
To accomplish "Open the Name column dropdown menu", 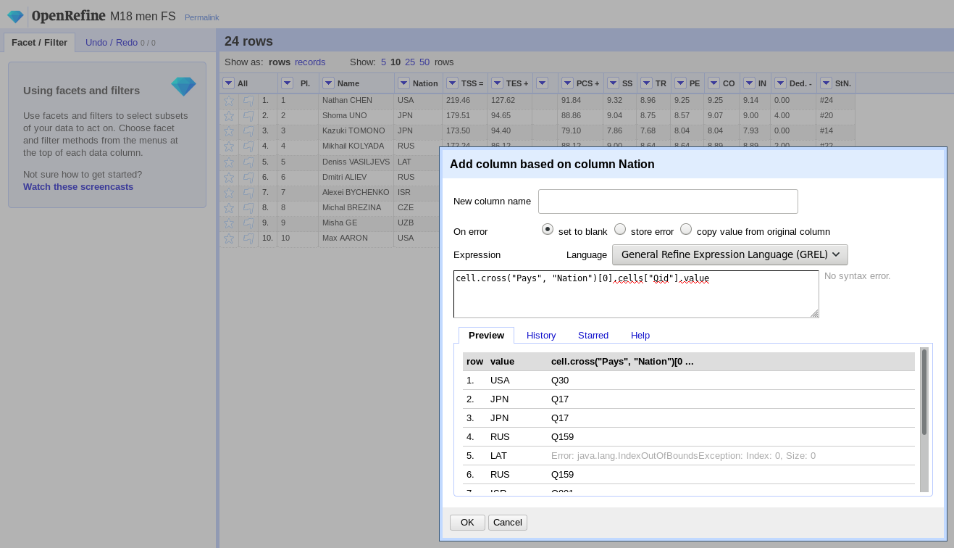I will 328,83.
